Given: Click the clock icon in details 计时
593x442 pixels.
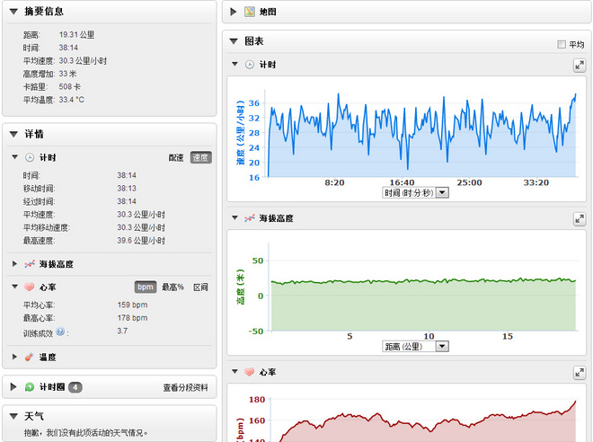Looking at the screenshot, I should pos(30,158).
